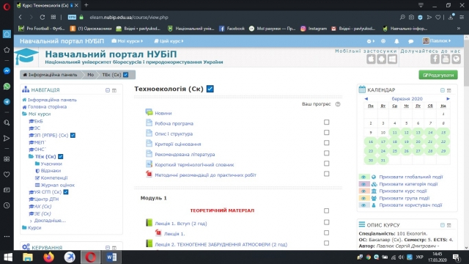469x264 pixels.
Task: Open File Explorer from taskbar
Action: tap(28, 257)
